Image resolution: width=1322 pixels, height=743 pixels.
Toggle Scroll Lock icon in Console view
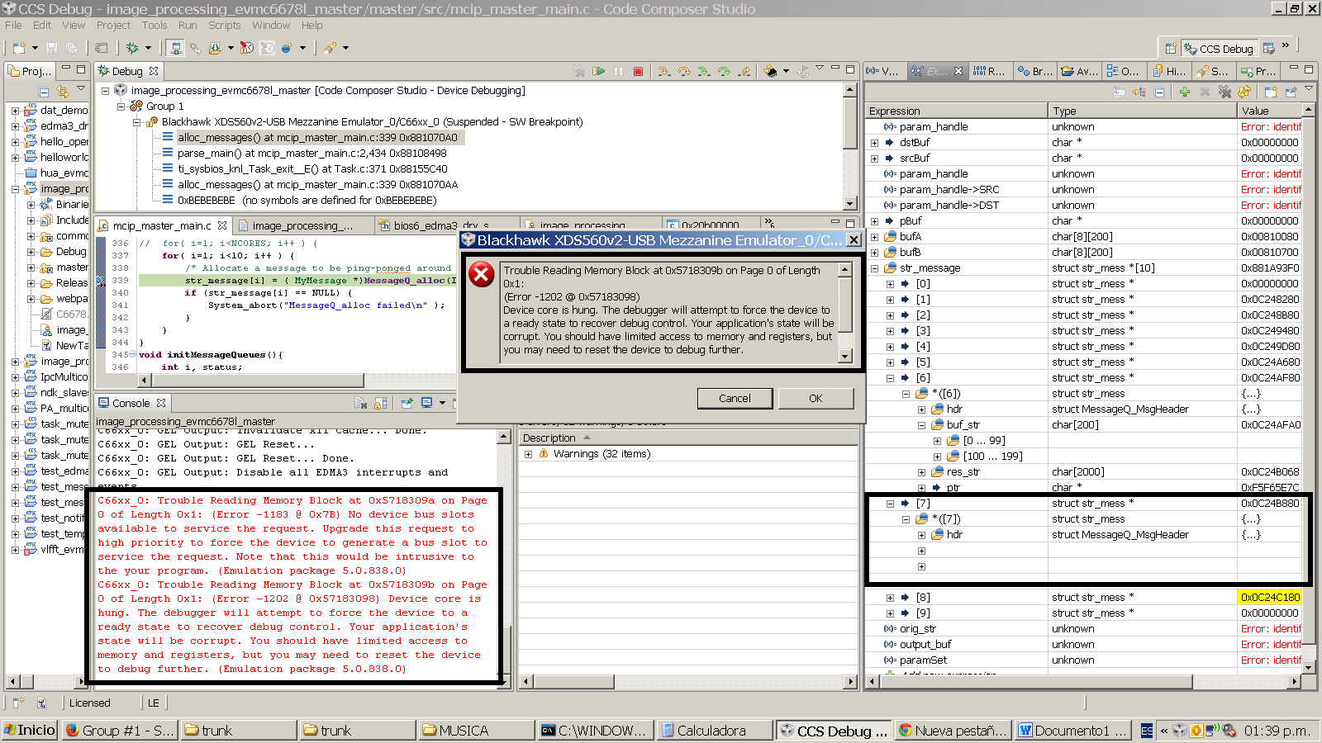tap(380, 403)
